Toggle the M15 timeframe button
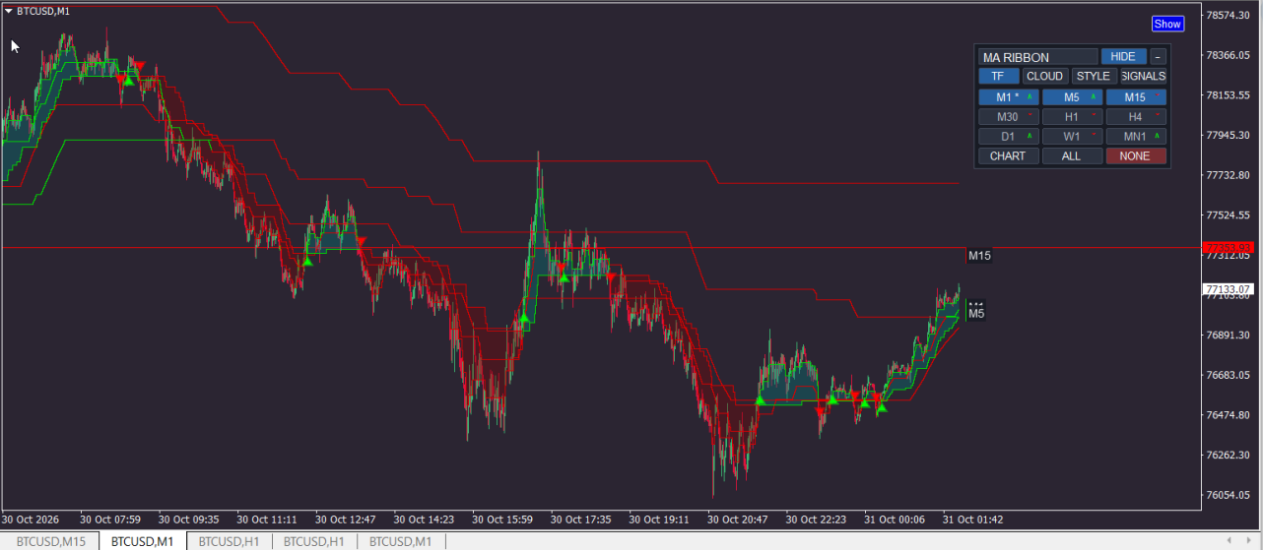 coord(1136,97)
